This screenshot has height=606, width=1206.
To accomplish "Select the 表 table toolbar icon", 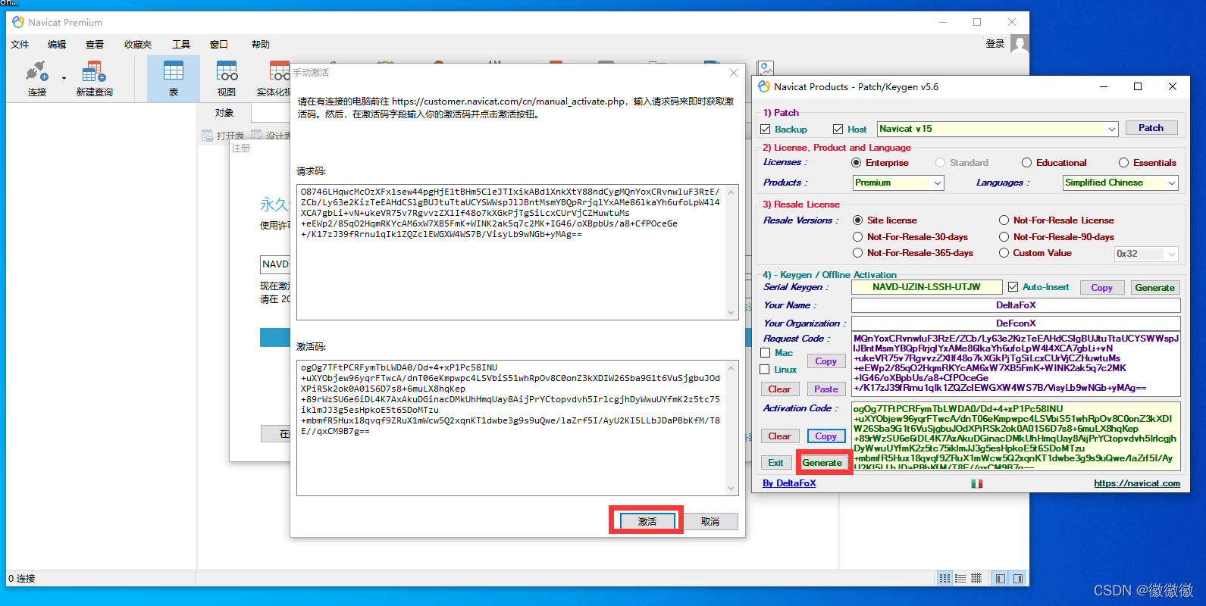I will click(174, 72).
